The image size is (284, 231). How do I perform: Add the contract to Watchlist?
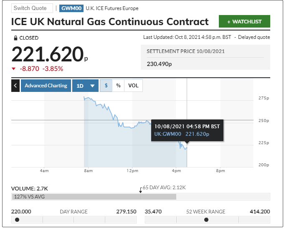244,21
